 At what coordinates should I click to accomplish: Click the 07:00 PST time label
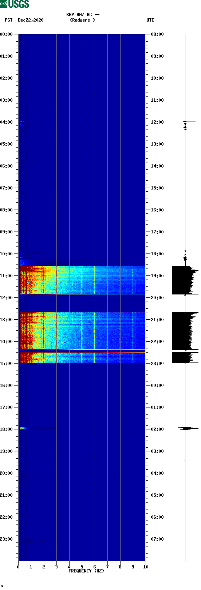pos(7,188)
